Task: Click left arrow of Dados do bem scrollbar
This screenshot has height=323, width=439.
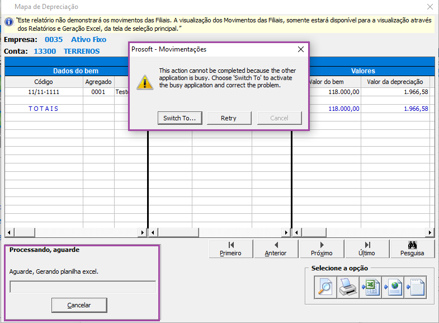Action: [10, 232]
